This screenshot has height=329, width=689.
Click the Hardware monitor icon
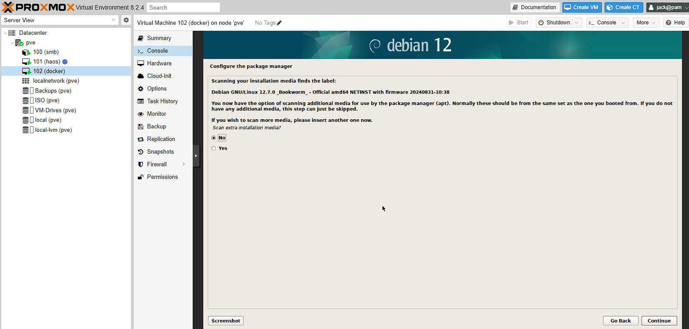[x=141, y=64]
